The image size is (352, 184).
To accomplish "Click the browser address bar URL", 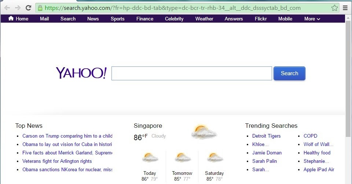I will pos(172,8).
